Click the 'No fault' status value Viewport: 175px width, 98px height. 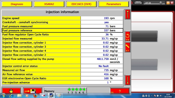104,66
